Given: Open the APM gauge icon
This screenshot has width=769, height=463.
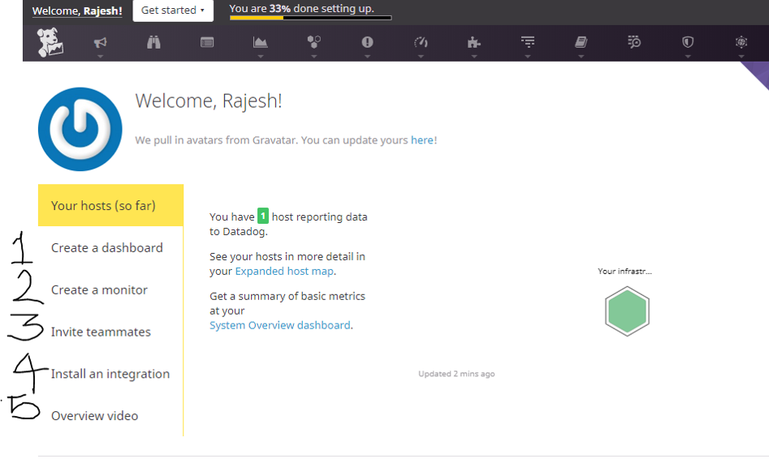Looking at the screenshot, I should click(421, 43).
